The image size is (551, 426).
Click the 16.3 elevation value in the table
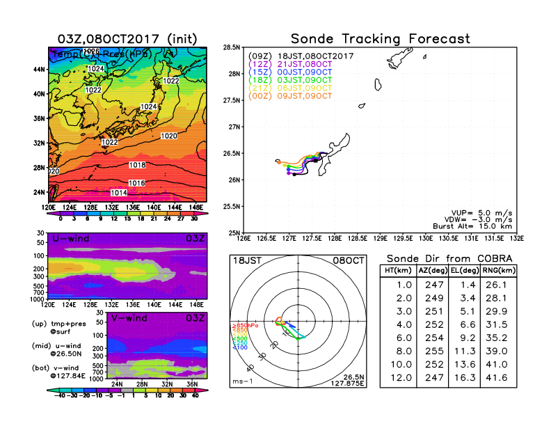click(x=465, y=378)
